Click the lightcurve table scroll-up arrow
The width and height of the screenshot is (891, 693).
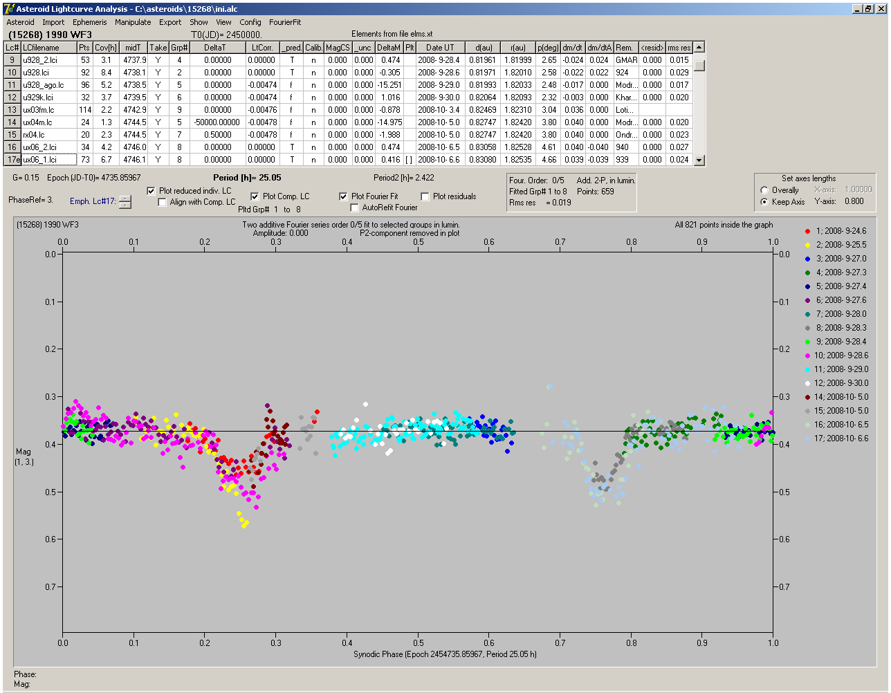click(x=699, y=47)
